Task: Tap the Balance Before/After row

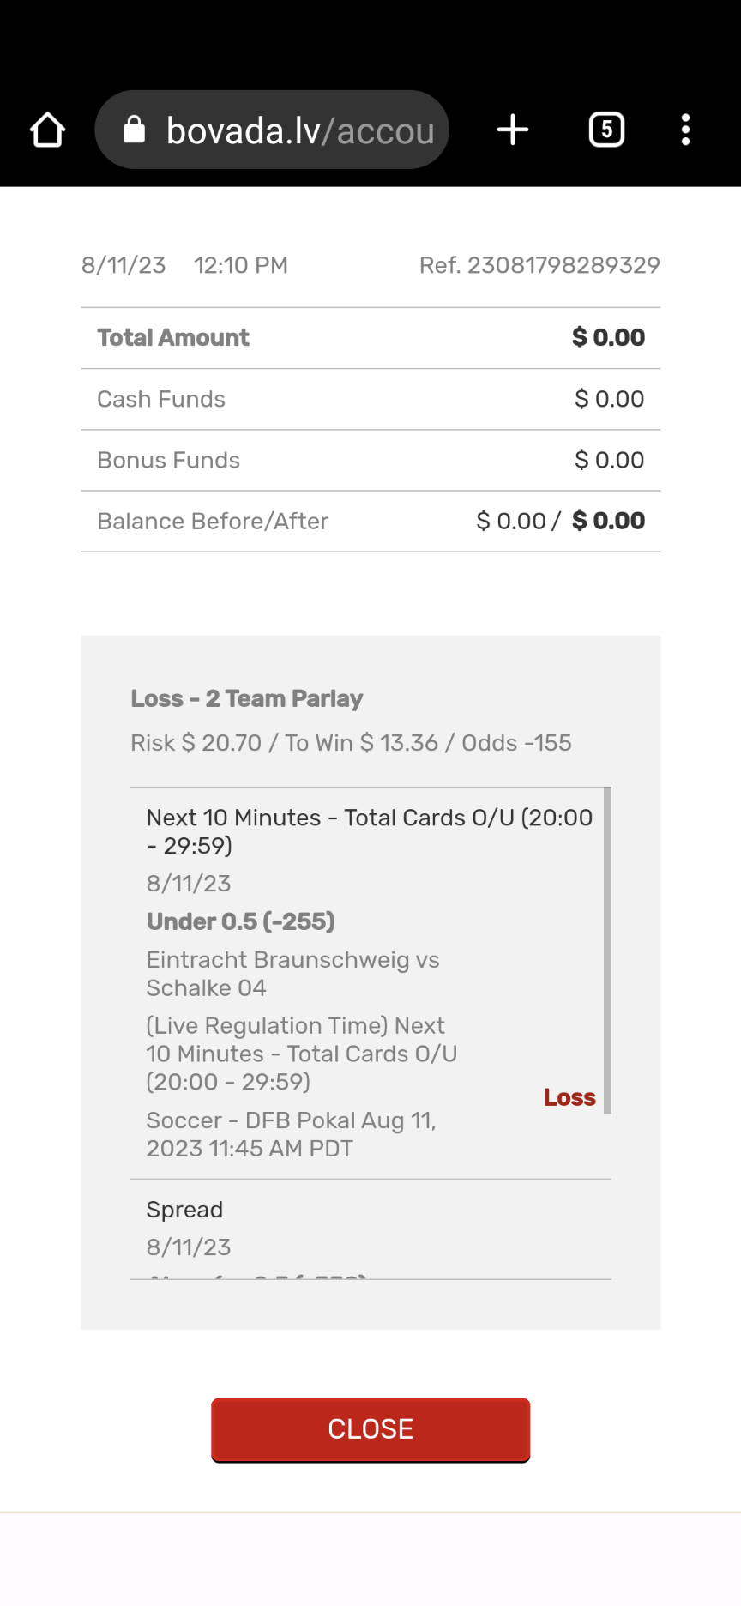Action: click(370, 521)
